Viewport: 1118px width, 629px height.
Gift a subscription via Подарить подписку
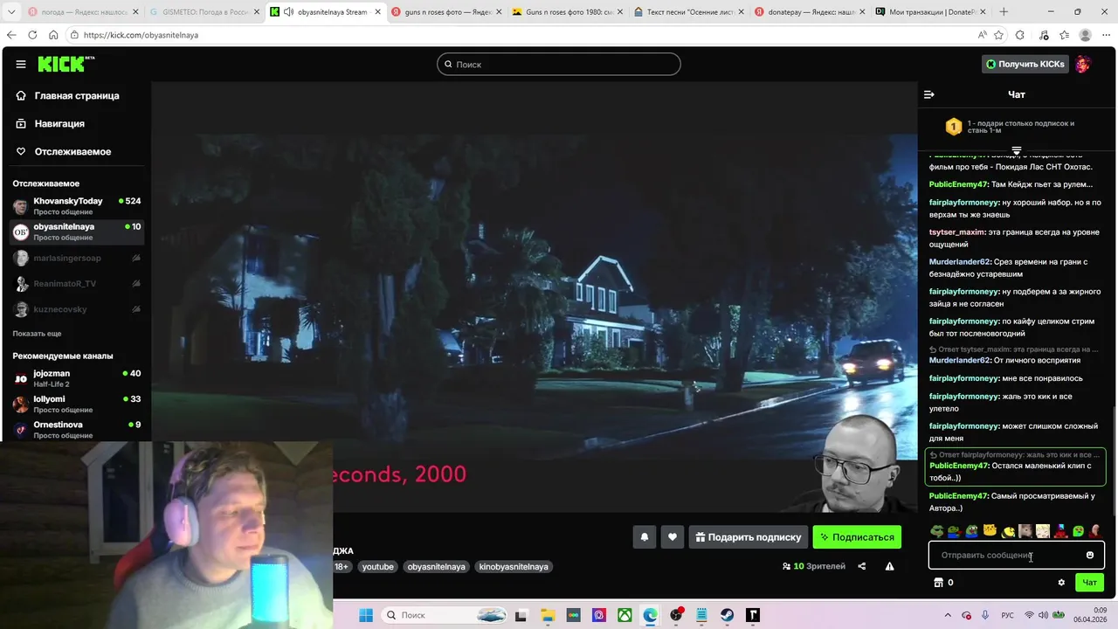[x=748, y=537]
